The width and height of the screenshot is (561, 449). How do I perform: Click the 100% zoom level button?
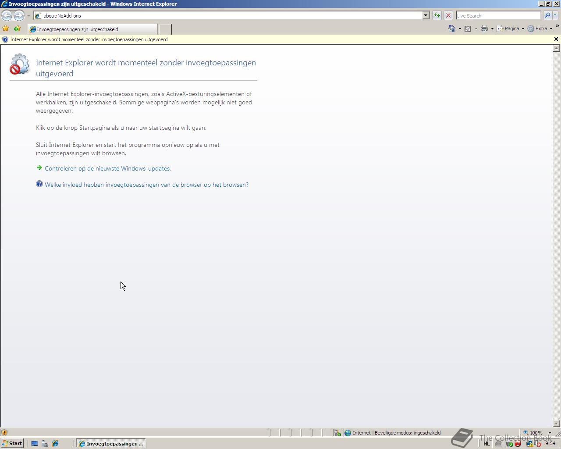[533, 433]
